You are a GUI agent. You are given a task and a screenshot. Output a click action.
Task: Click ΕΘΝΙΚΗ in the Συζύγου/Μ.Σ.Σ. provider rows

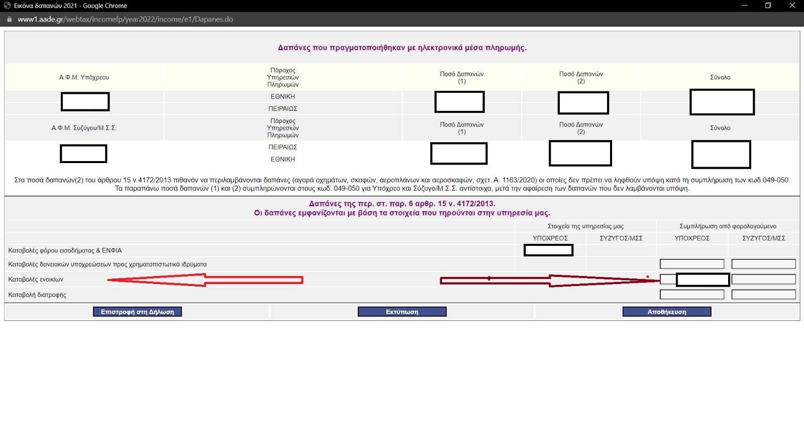[x=283, y=159]
